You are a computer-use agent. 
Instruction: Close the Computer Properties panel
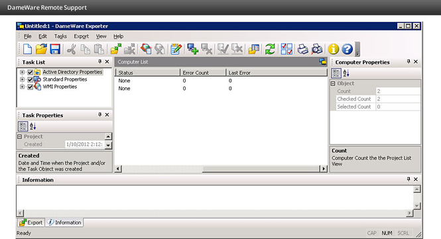[416, 62]
